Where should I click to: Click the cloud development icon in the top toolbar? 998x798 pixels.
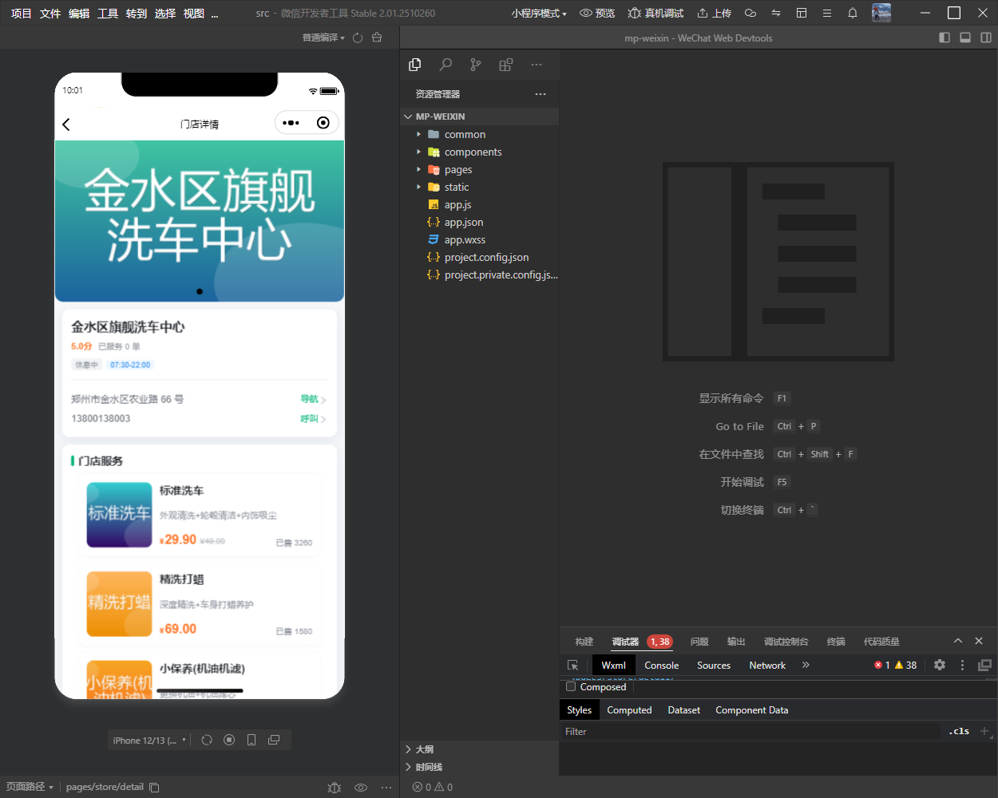pos(750,13)
